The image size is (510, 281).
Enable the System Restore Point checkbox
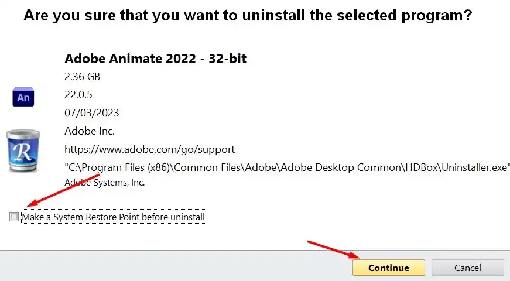tap(14, 217)
